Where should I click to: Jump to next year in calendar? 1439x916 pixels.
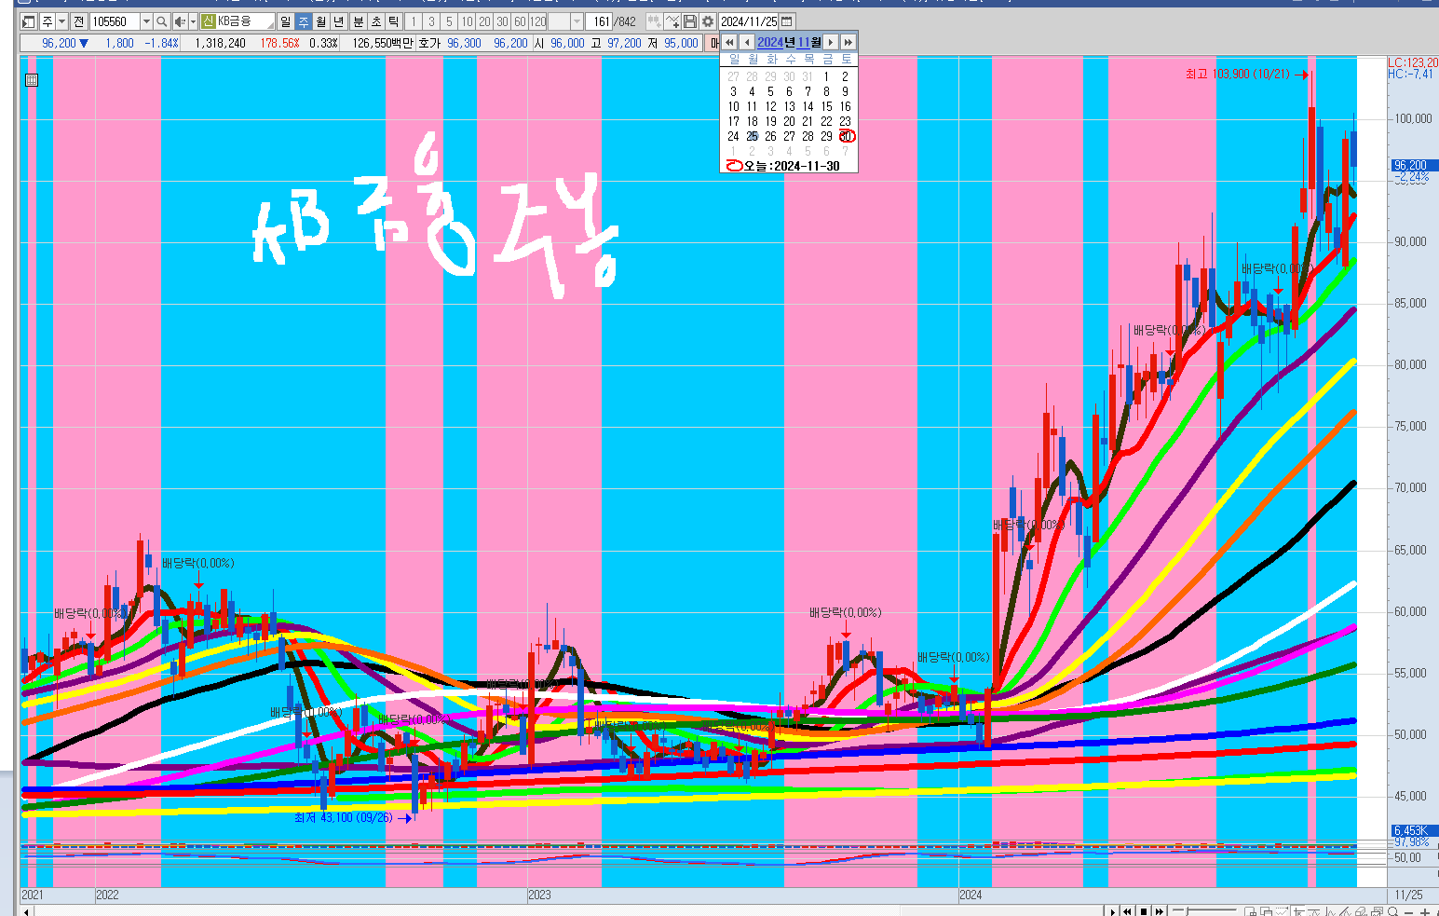[848, 42]
